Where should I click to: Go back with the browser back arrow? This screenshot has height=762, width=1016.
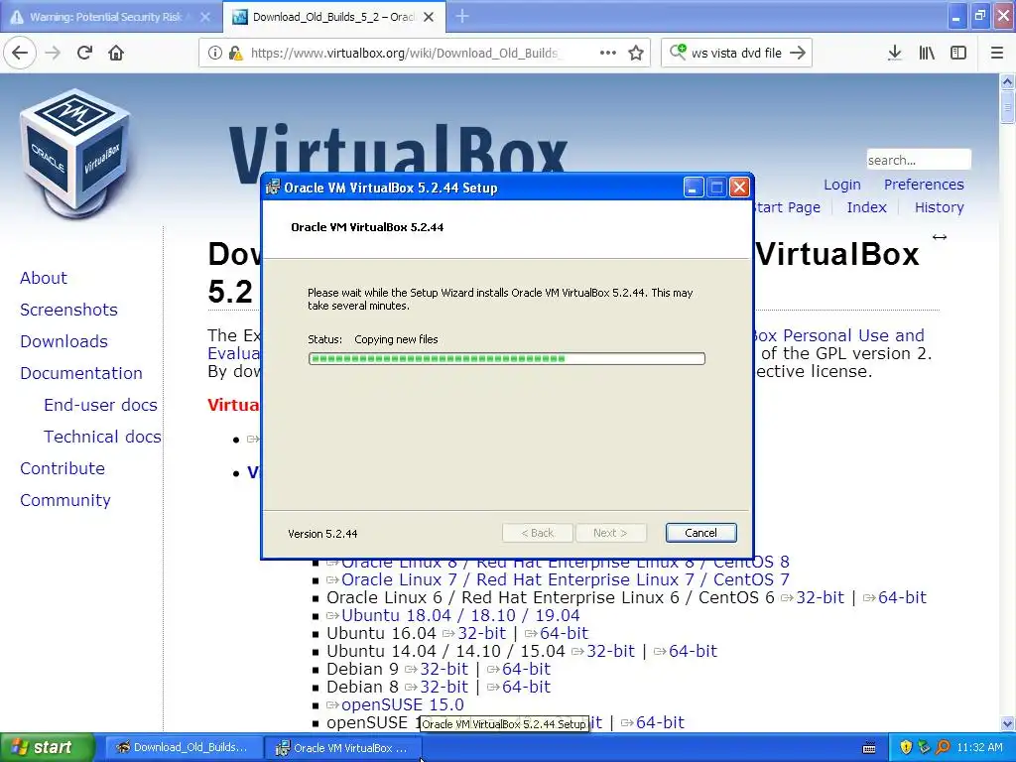pyautogui.click(x=20, y=53)
